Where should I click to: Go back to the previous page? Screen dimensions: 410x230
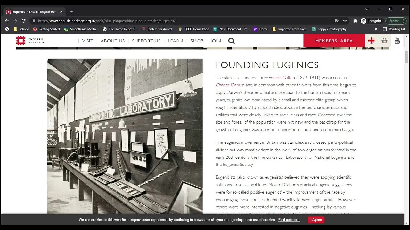7,21
